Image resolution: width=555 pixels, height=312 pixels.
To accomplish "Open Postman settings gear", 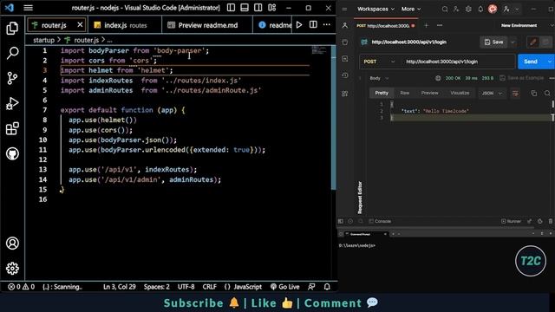I will coord(468,10).
